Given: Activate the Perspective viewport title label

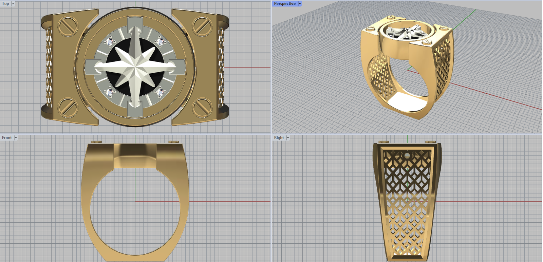Looking at the screenshot, I should tap(285, 4).
